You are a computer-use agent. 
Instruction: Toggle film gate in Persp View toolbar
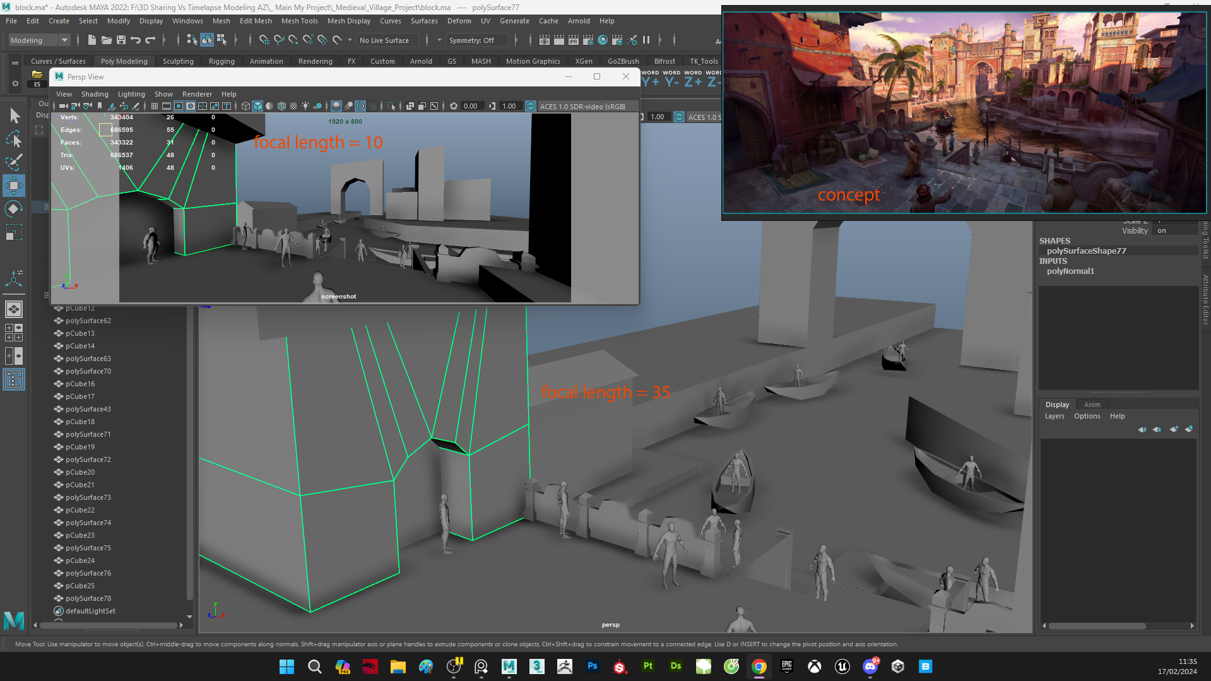(x=167, y=106)
